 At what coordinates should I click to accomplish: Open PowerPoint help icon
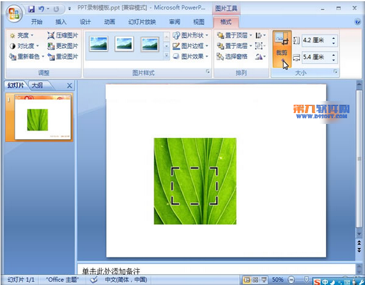[357, 22]
